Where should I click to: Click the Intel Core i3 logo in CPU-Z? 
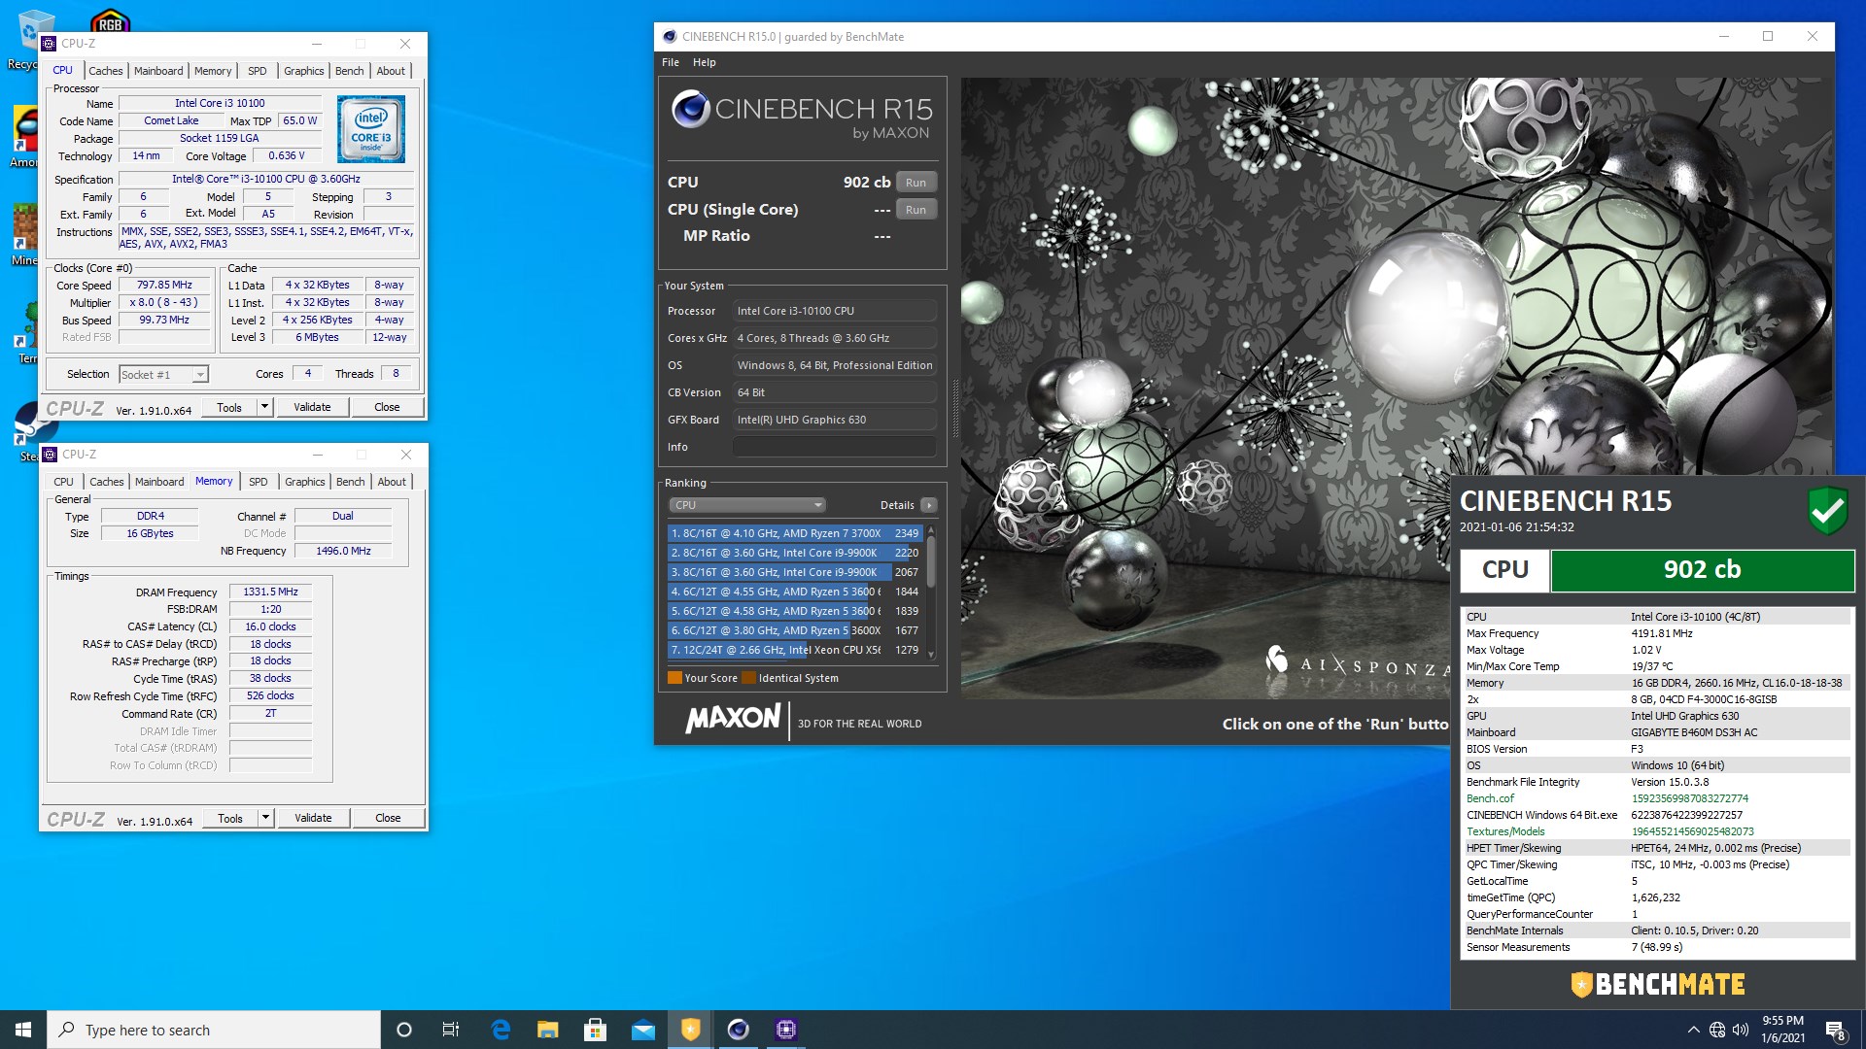click(371, 129)
